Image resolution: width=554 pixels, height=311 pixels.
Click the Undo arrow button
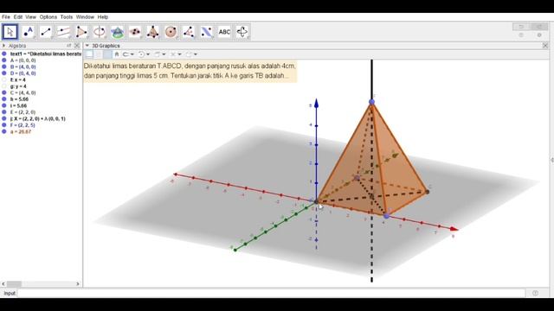point(521,27)
